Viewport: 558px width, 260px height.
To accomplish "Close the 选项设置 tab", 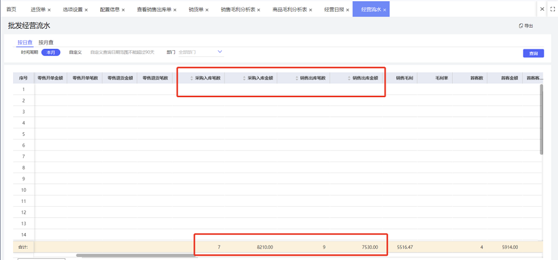I will pos(86,10).
